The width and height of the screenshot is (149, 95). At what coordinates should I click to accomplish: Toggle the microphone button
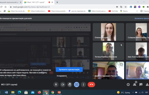56,85
